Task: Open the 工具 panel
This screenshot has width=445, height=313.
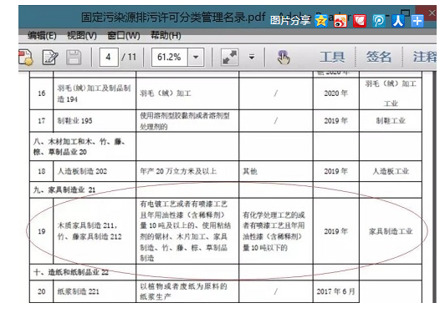Action: click(x=332, y=58)
